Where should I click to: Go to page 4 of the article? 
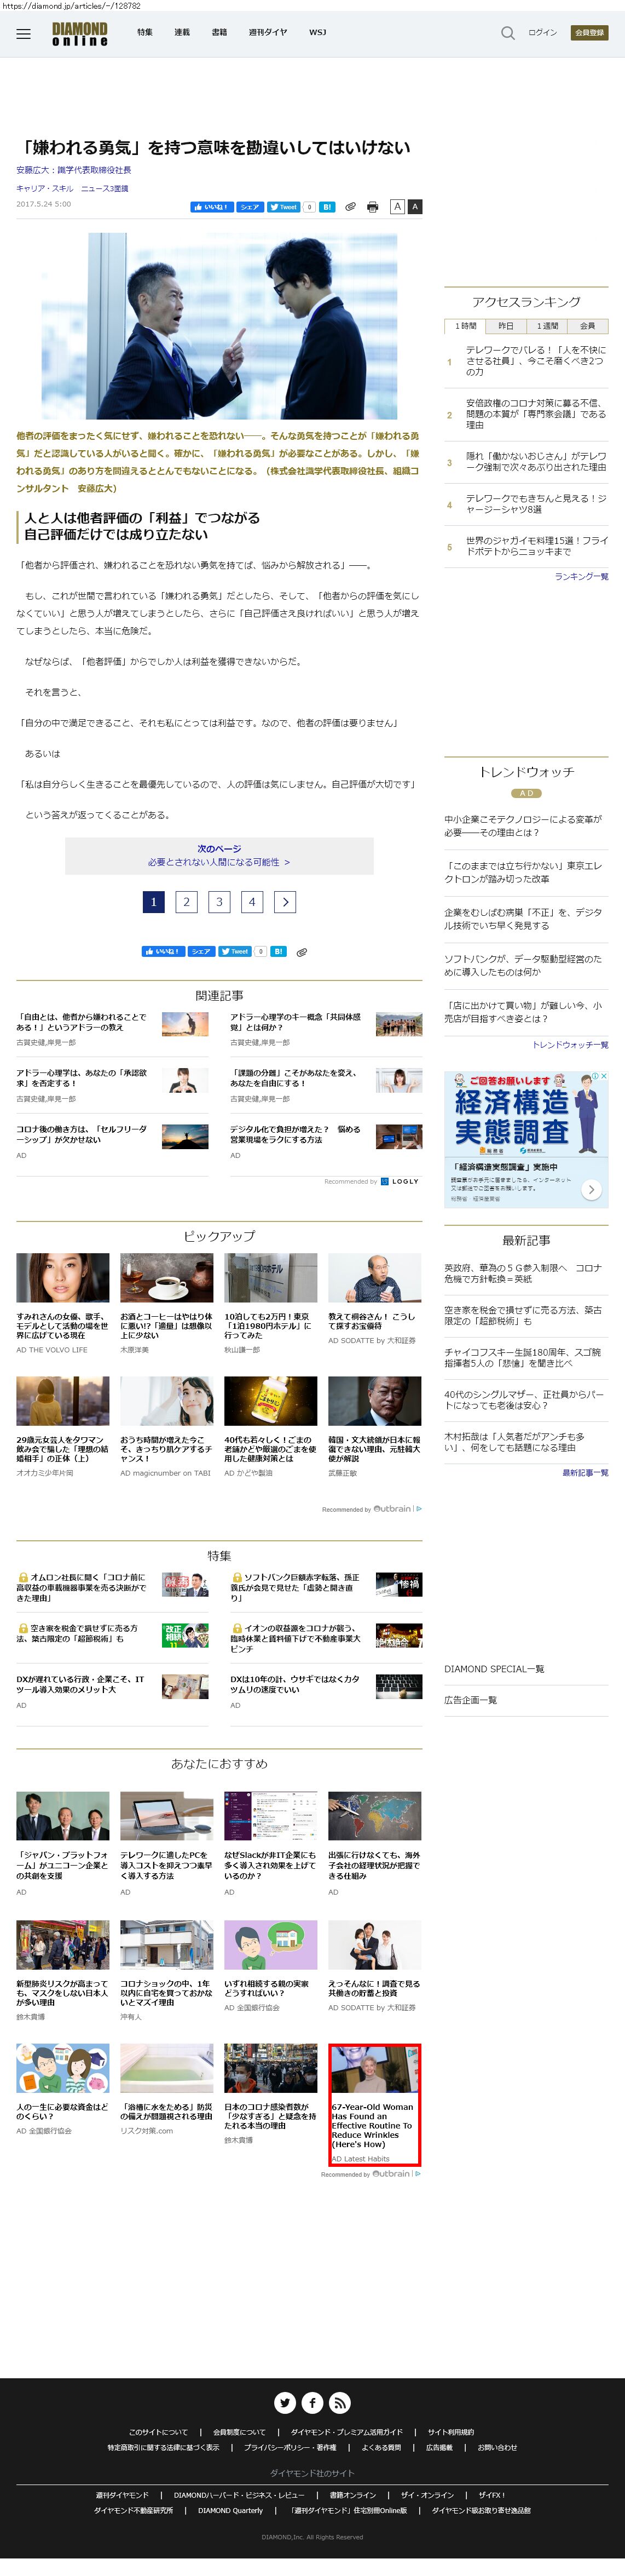coord(253,901)
